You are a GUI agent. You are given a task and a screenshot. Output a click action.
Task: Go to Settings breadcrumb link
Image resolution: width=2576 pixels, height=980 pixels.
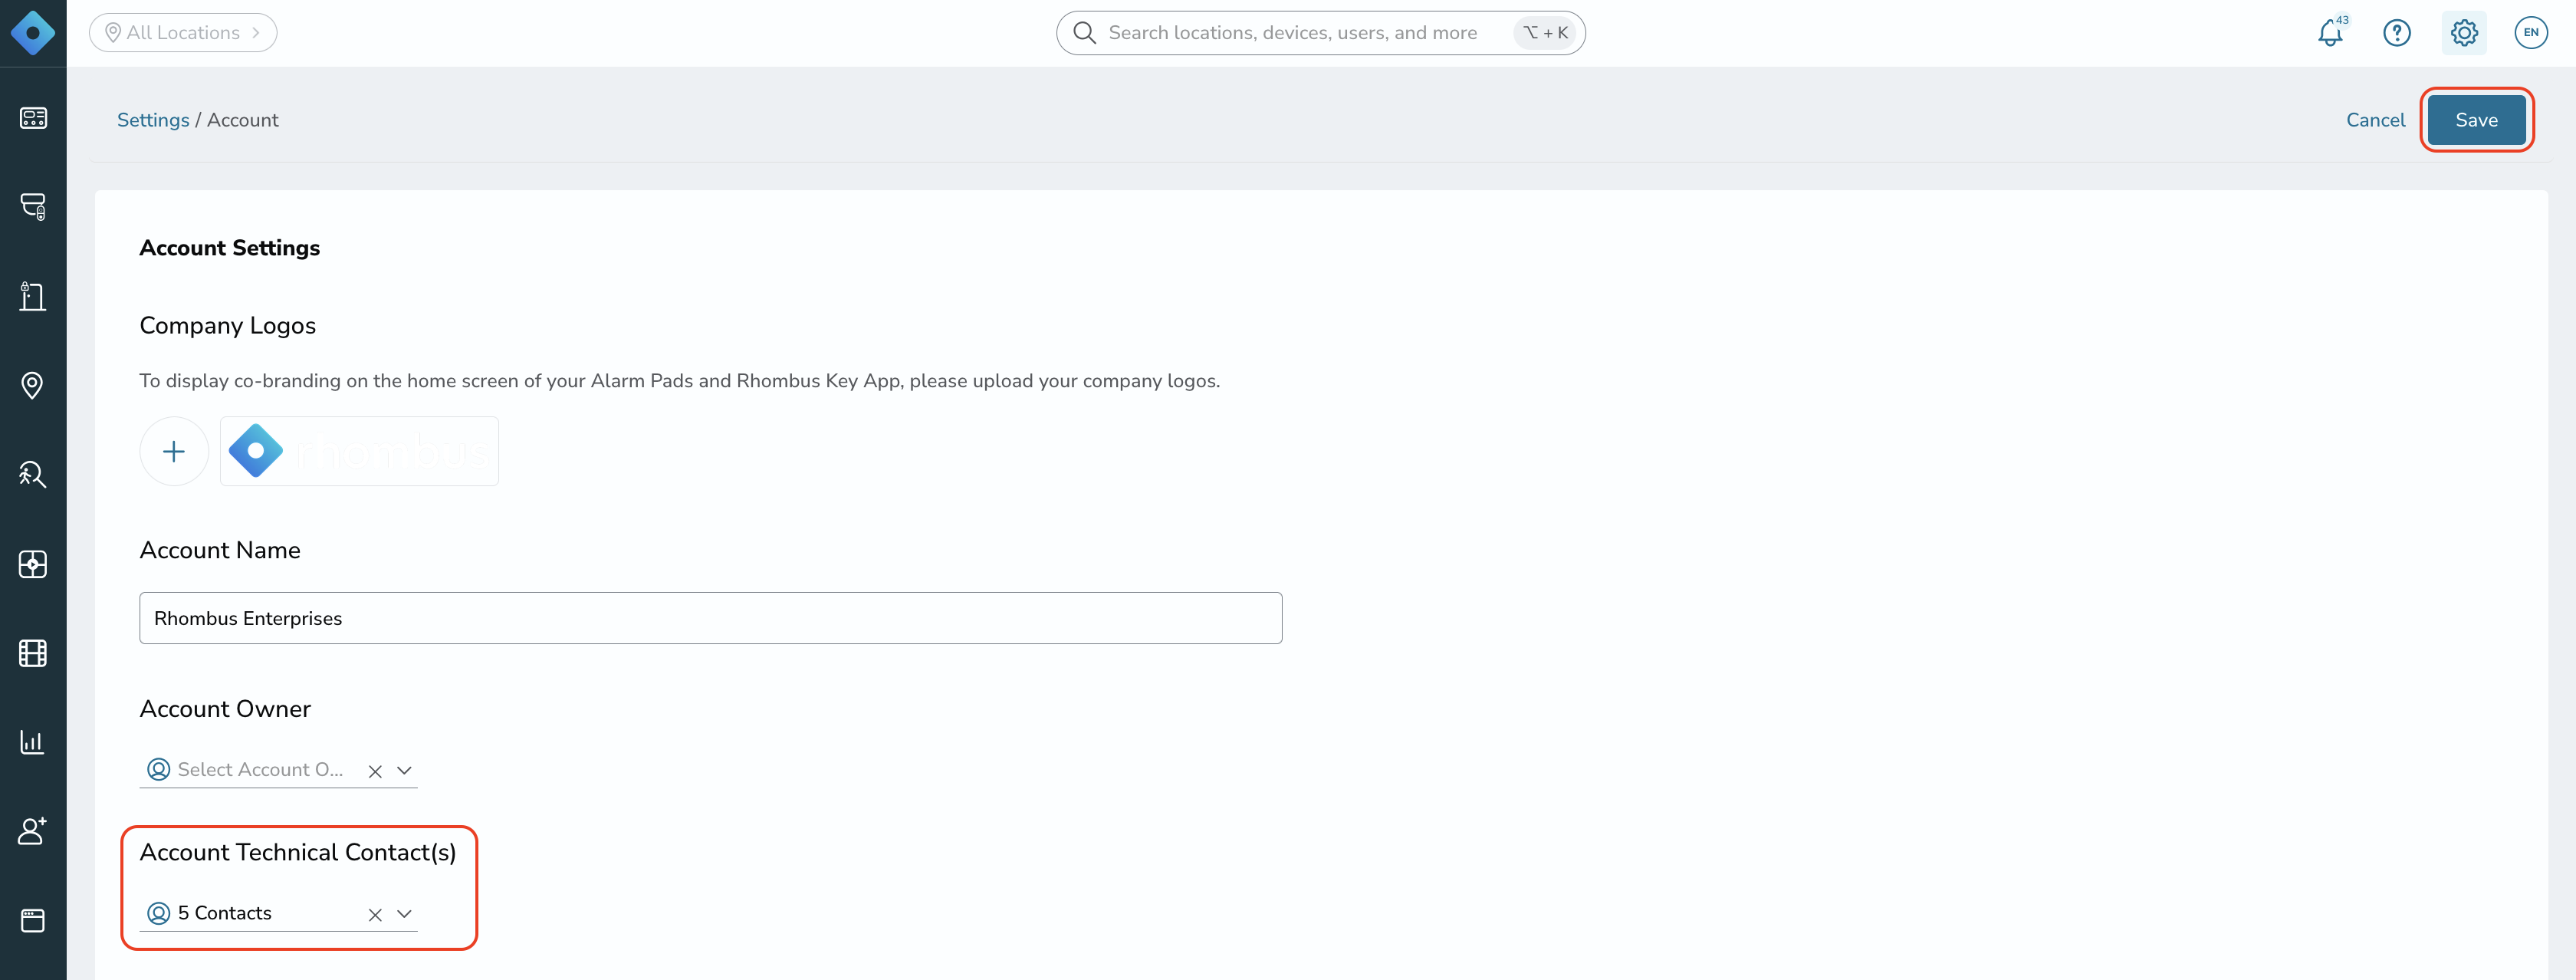(x=153, y=120)
